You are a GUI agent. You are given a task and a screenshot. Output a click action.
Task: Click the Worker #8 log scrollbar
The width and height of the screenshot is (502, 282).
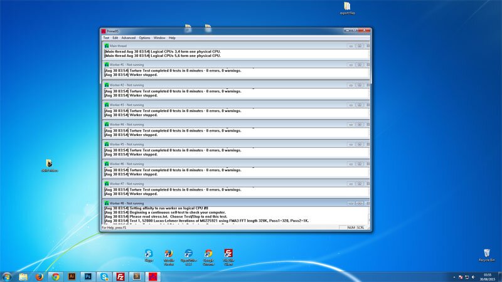coord(369,216)
